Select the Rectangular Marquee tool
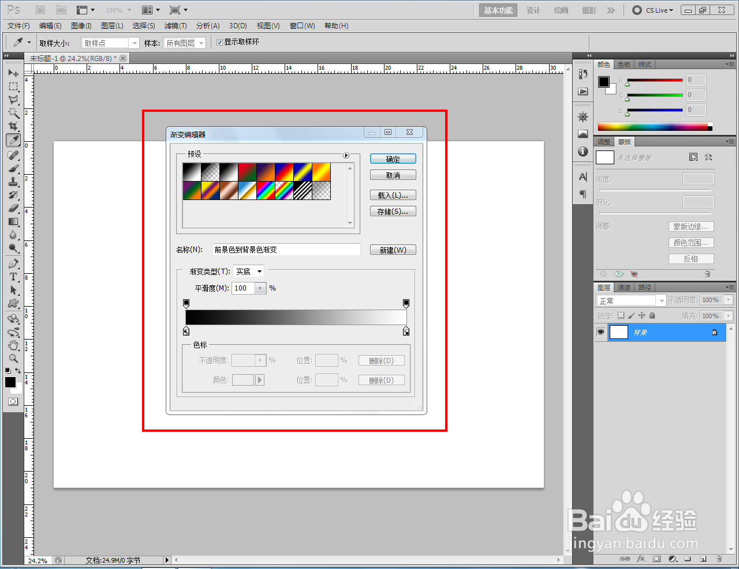Screen dimensions: 739x569 (x=13, y=86)
